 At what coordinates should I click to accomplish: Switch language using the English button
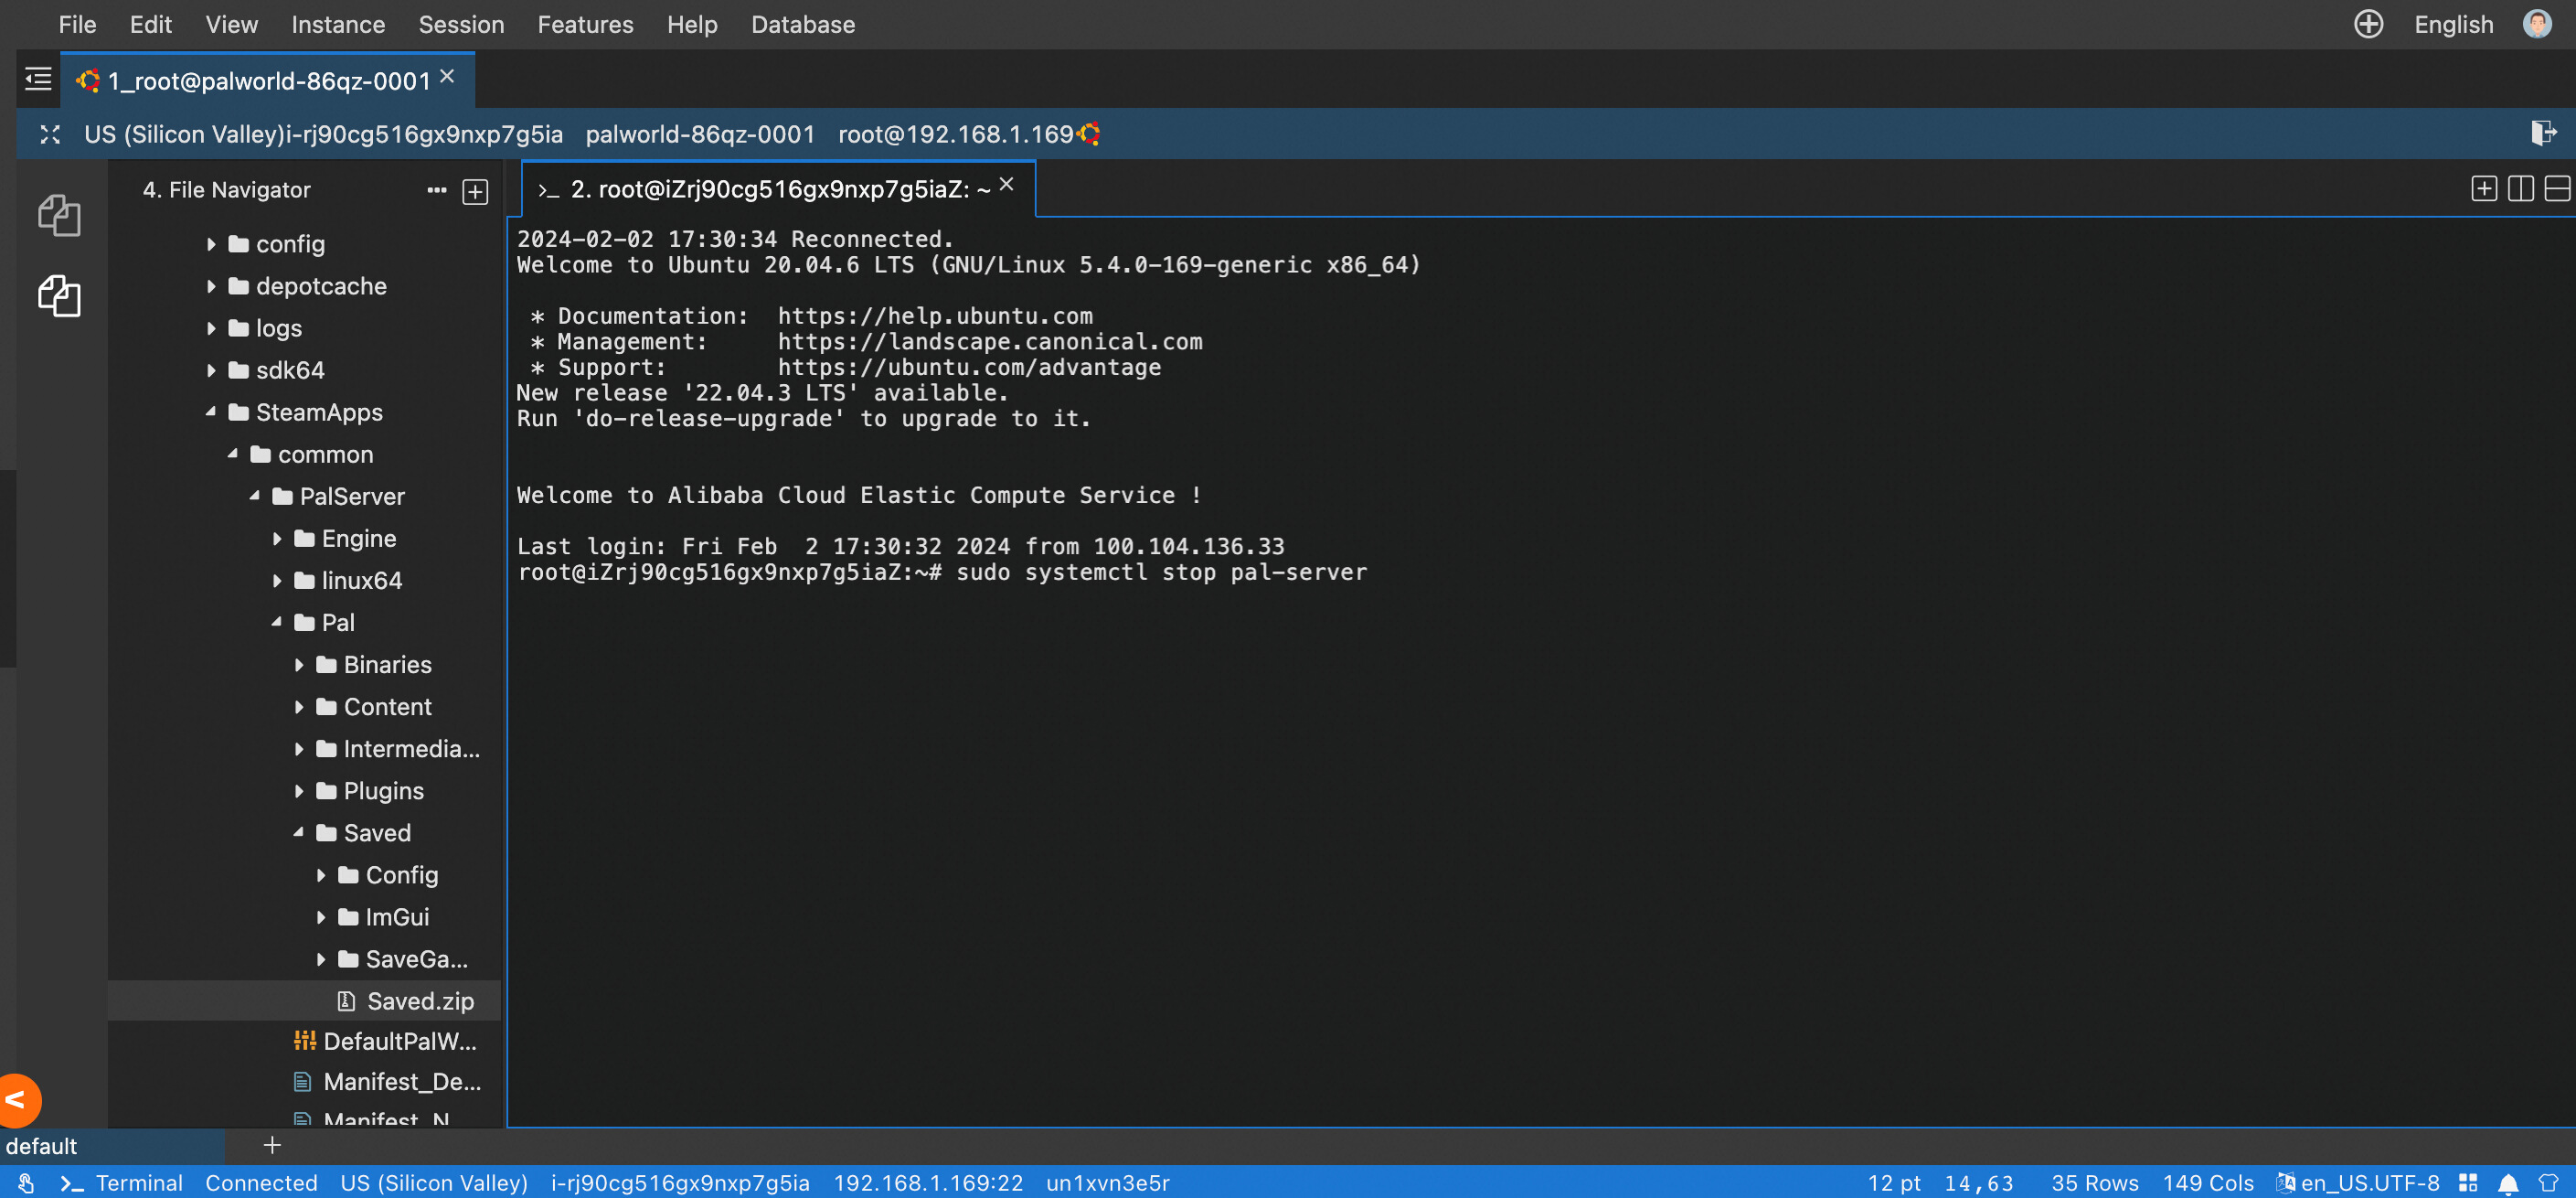click(x=2453, y=24)
